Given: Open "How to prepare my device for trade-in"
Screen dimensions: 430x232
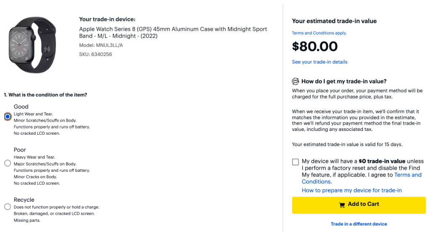Looking at the screenshot, I should pos(351,190).
